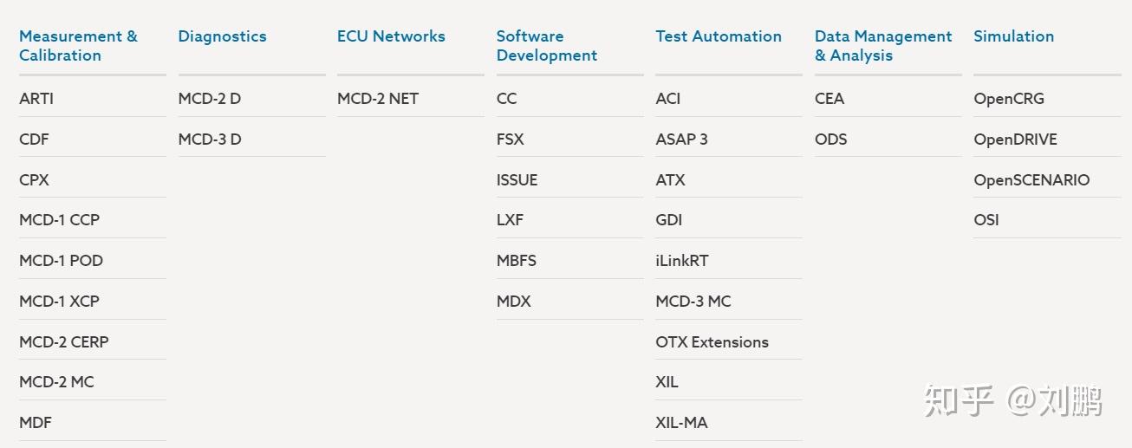This screenshot has width=1132, height=448.
Task: Open the XIL-MA standard link
Action: 681,423
